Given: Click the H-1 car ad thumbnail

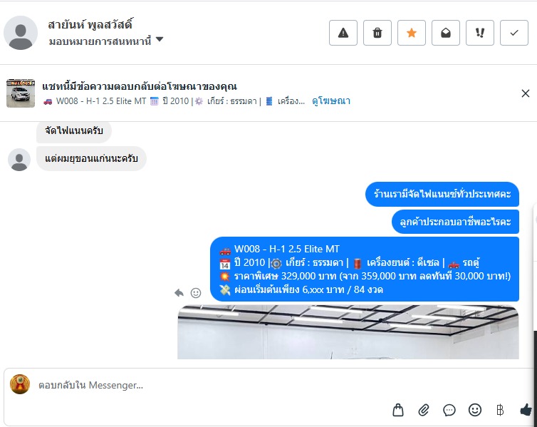Looking at the screenshot, I should [x=21, y=93].
